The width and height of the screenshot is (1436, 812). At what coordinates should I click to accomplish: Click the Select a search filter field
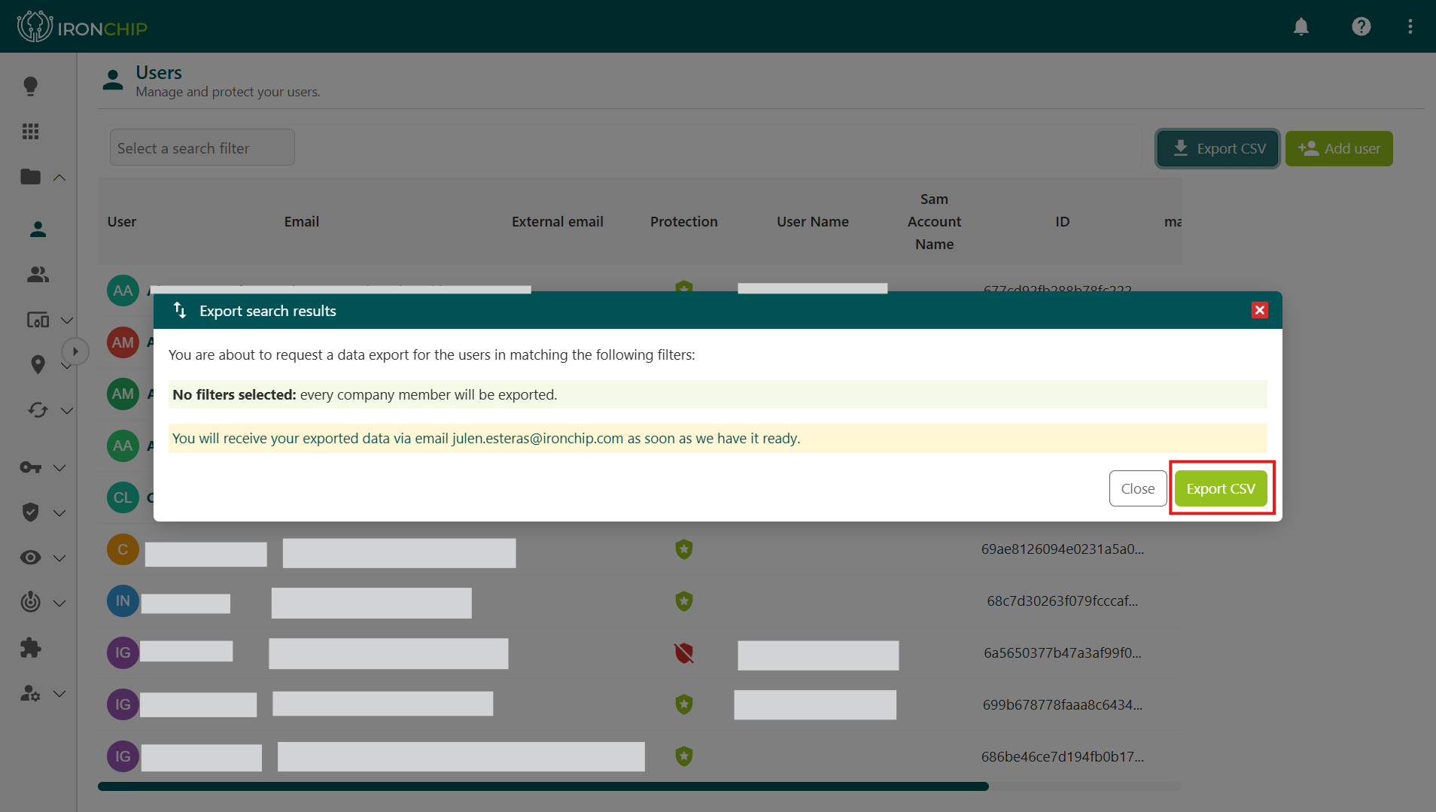pyautogui.click(x=202, y=147)
